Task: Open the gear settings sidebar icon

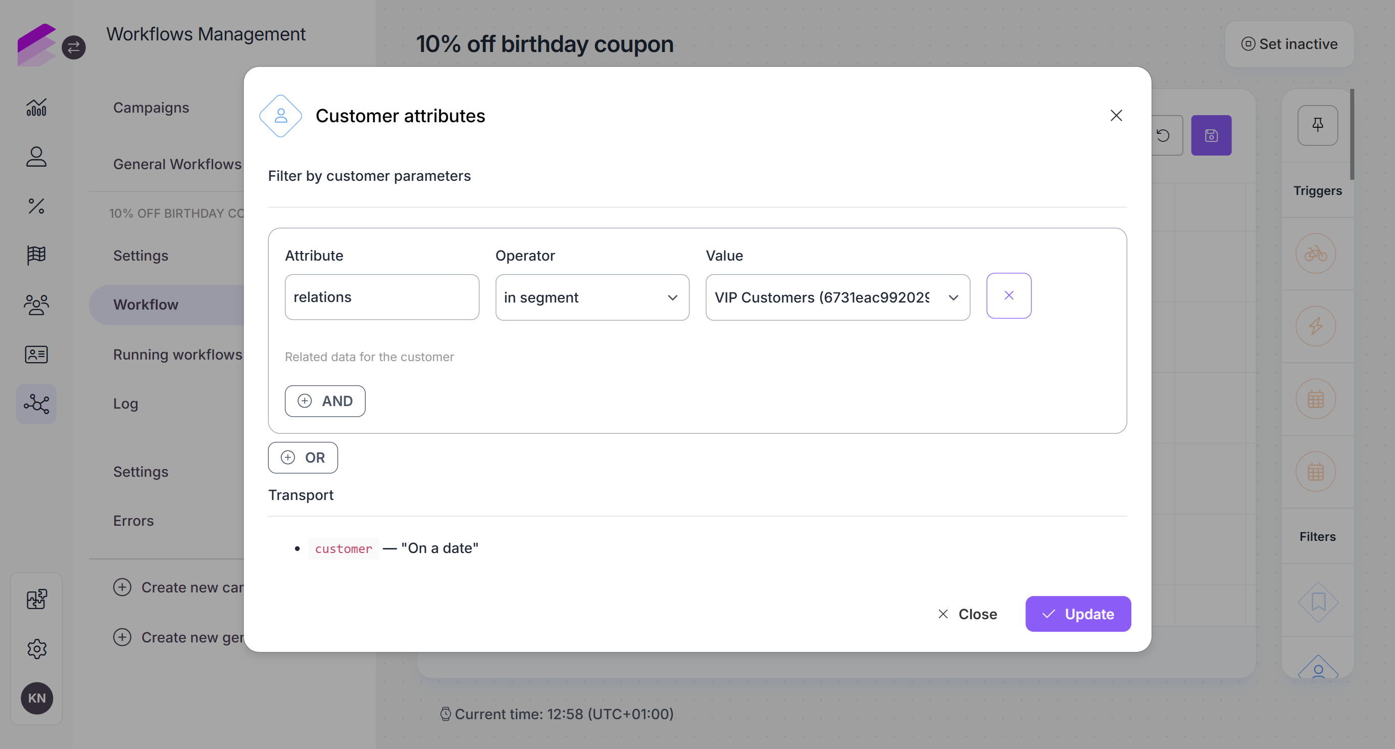Action: point(36,648)
